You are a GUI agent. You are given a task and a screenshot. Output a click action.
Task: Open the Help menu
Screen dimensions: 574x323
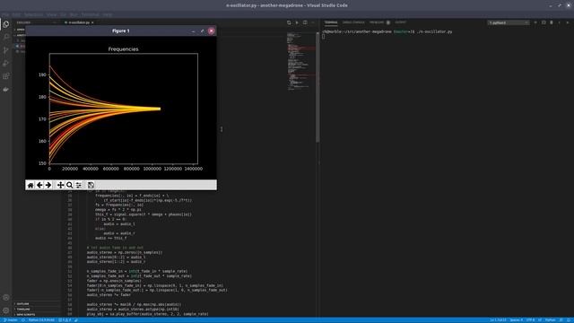[108, 14]
